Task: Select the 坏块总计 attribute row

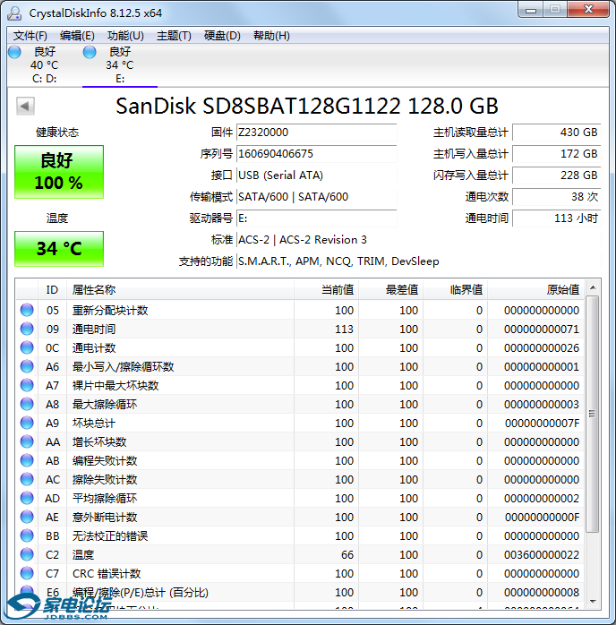Action: [300, 423]
